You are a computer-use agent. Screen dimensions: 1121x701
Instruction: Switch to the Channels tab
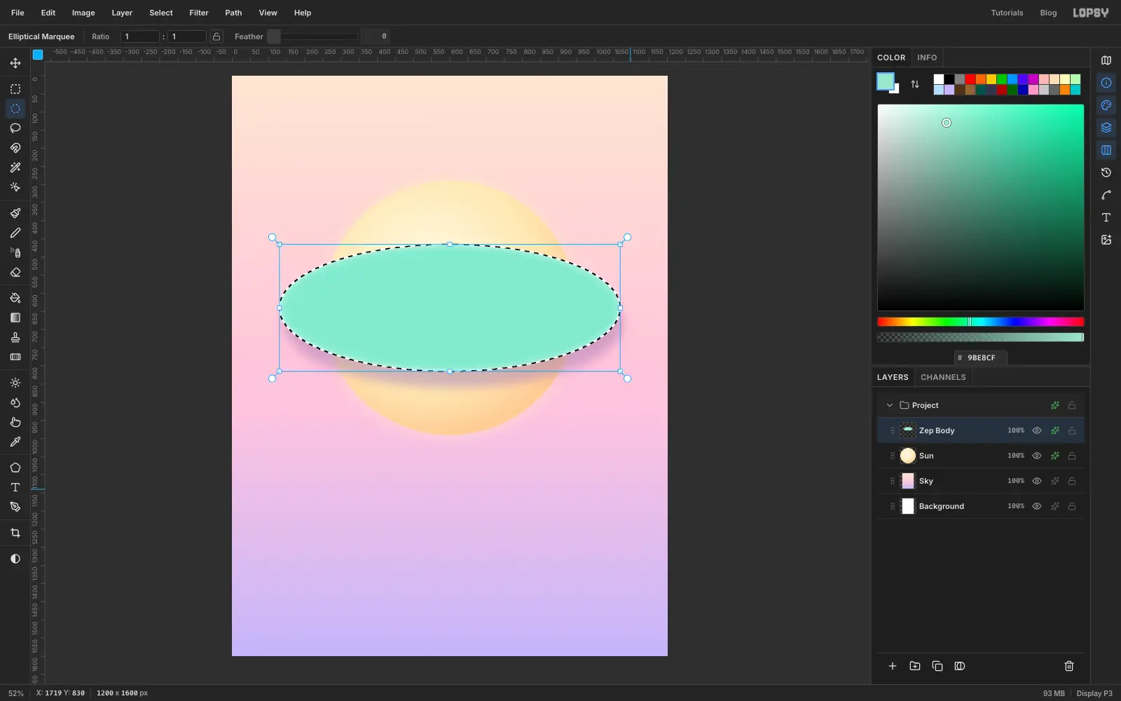click(x=943, y=377)
